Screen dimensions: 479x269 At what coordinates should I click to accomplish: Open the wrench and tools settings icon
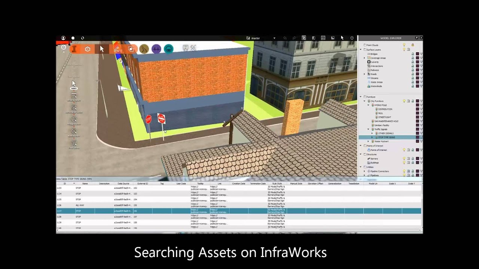[193, 48]
